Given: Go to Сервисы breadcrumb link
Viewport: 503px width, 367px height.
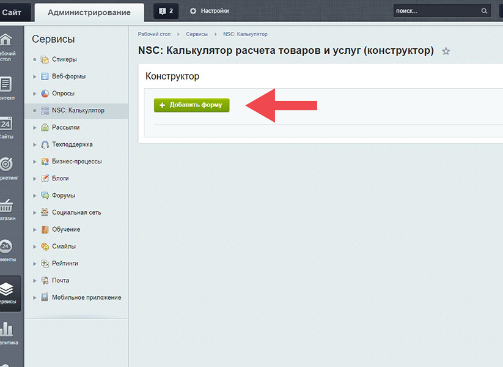Looking at the screenshot, I should (x=197, y=34).
